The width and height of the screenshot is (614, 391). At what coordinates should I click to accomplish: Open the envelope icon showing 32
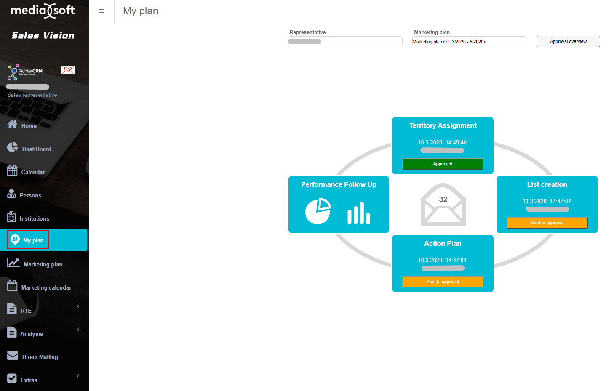tap(443, 205)
